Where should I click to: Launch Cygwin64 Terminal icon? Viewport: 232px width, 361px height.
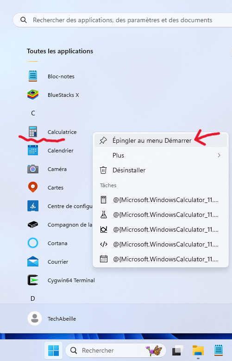(x=33, y=280)
